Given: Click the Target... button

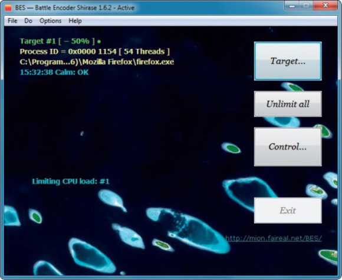Looking at the screenshot, I should pos(288,61).
